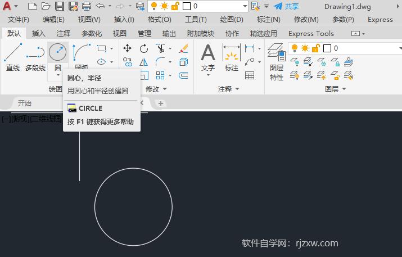This screenshot has height=257, width=402.
Task: Expand the Modify (修改) panel
Action: [x=156, y=89]
